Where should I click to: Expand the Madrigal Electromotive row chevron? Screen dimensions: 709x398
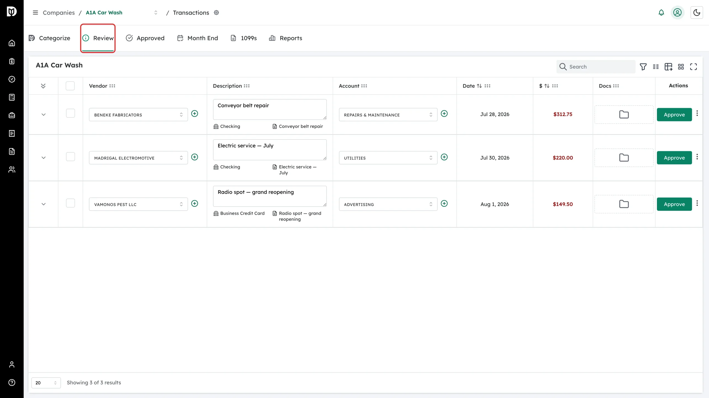click(x=43, y=158)
